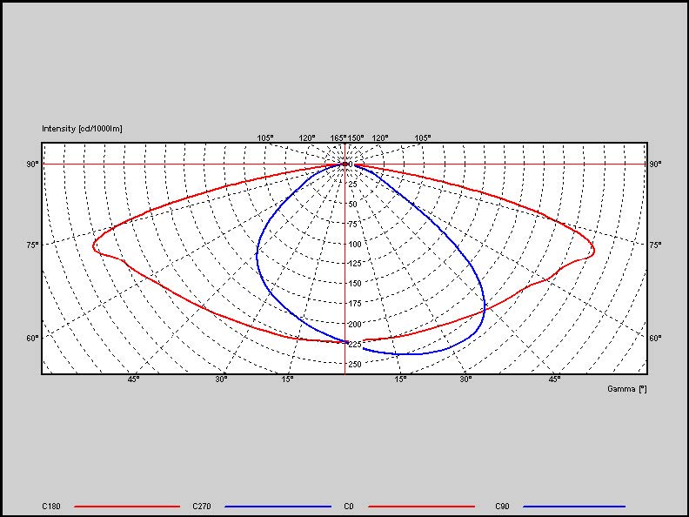The width and height of the screenshot is (689, 517).
Task: Click the 175 intensity scale value
Action: point(354,304)
